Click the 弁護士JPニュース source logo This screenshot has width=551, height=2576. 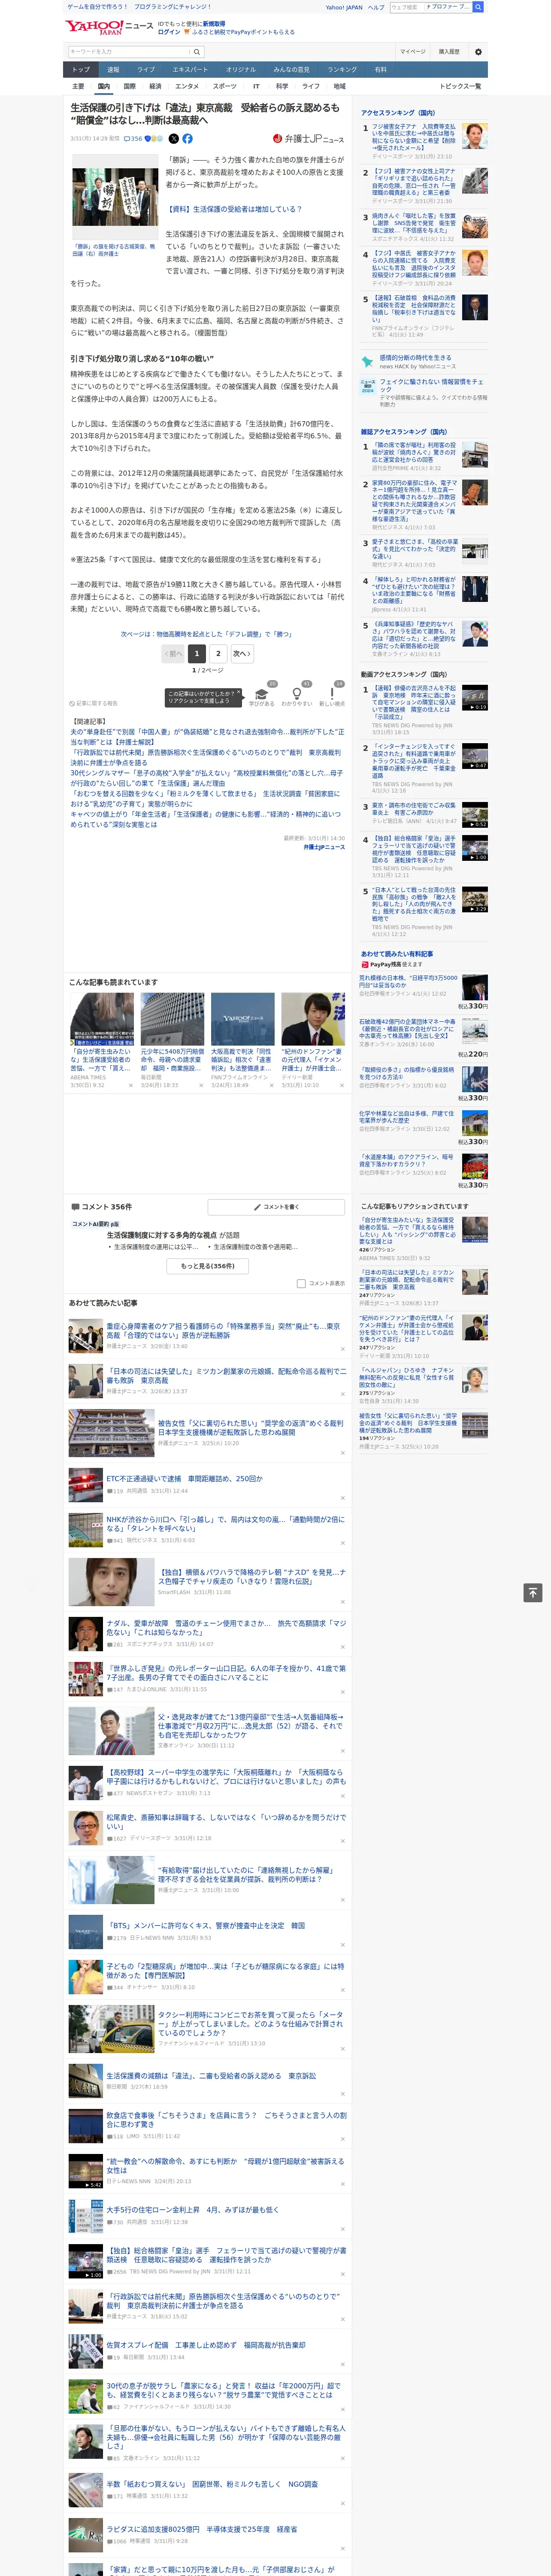tap(308, 139)
